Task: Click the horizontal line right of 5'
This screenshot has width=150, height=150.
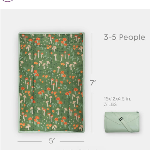Action: [x=72, y=141]
